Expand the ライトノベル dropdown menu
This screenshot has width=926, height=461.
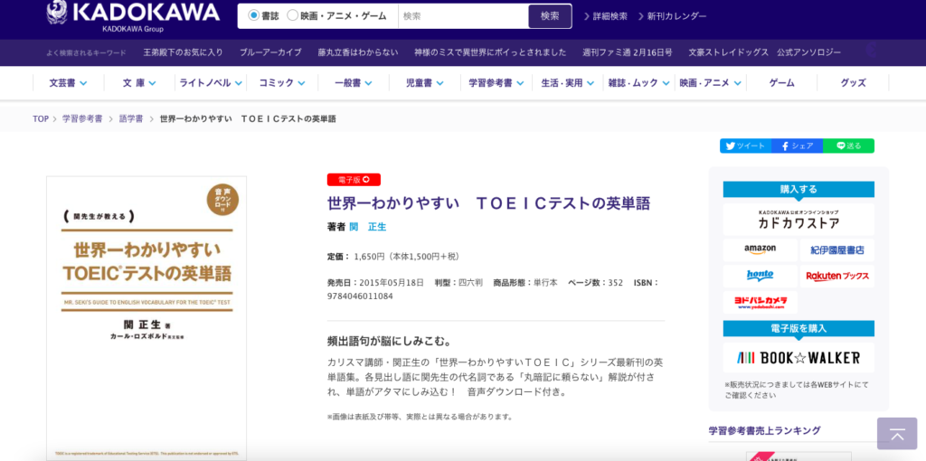click(x=211, y=83)
